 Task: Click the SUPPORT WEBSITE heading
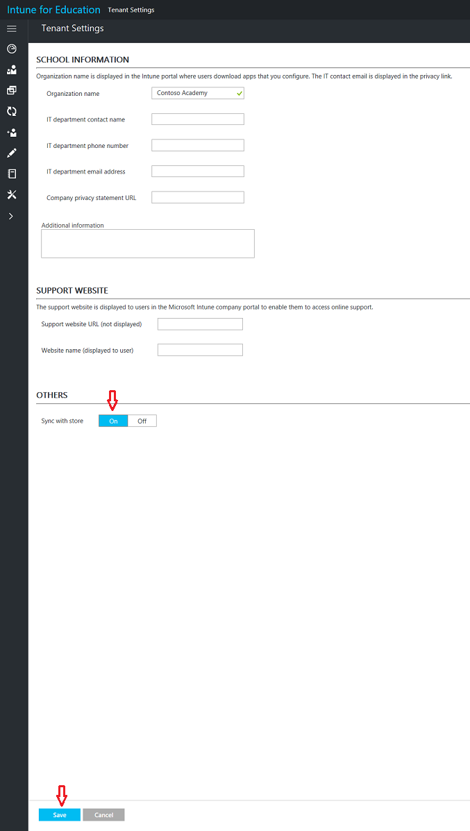(72, 290)
